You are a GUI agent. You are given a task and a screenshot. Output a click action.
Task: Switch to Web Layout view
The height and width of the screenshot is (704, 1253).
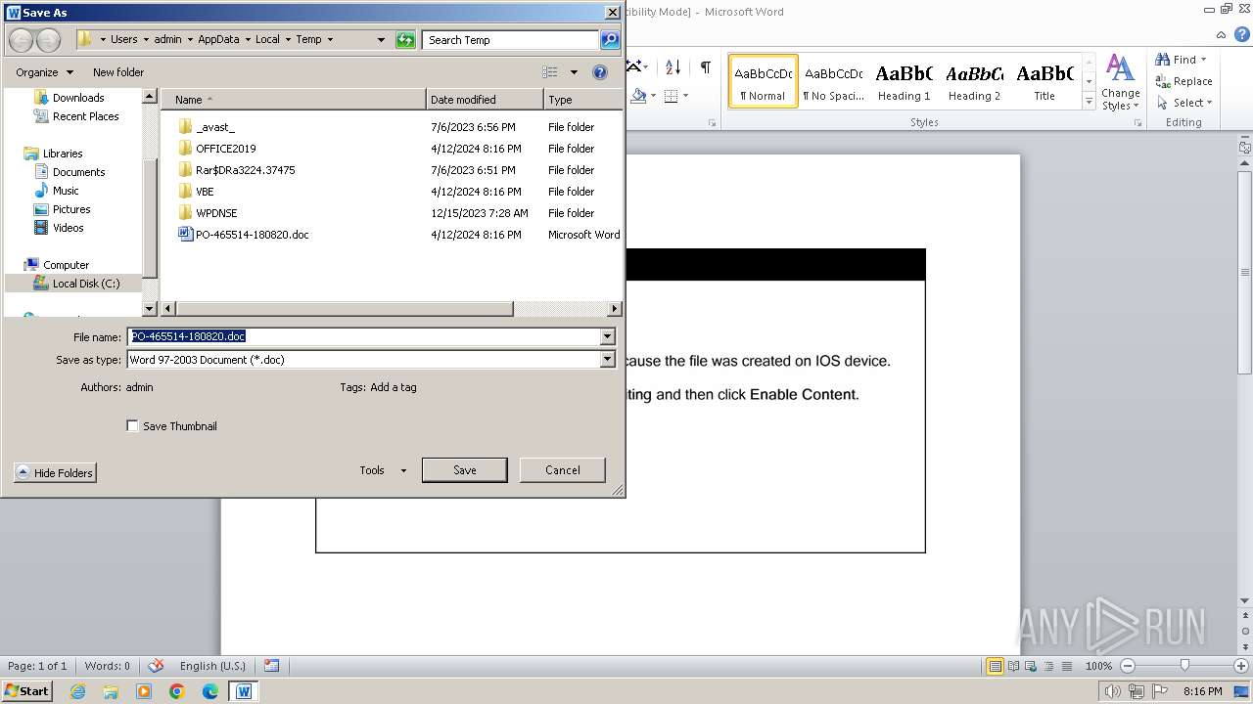[1032, 666]
